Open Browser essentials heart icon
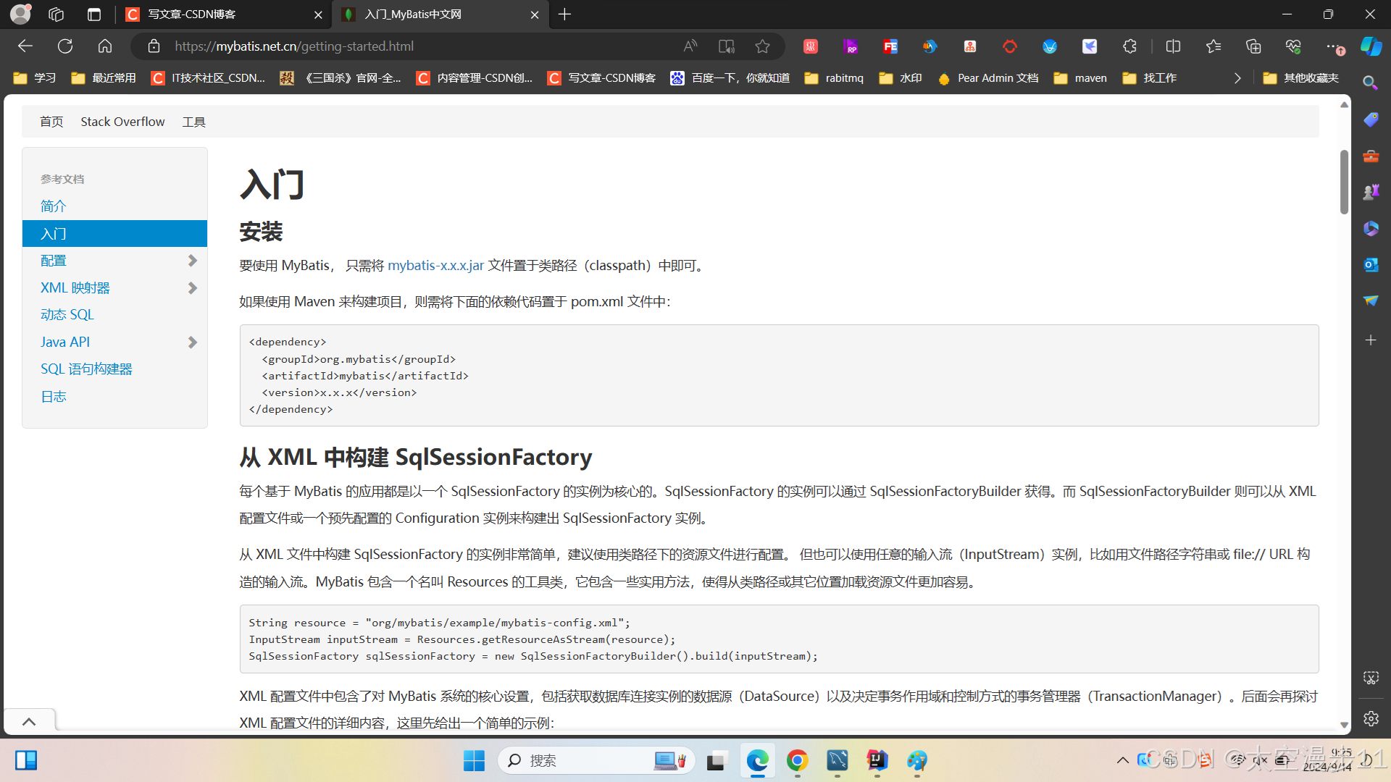 (x=1294, y=46)
